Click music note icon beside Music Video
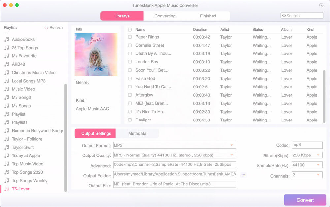330x207 pixels. [7, 89]
